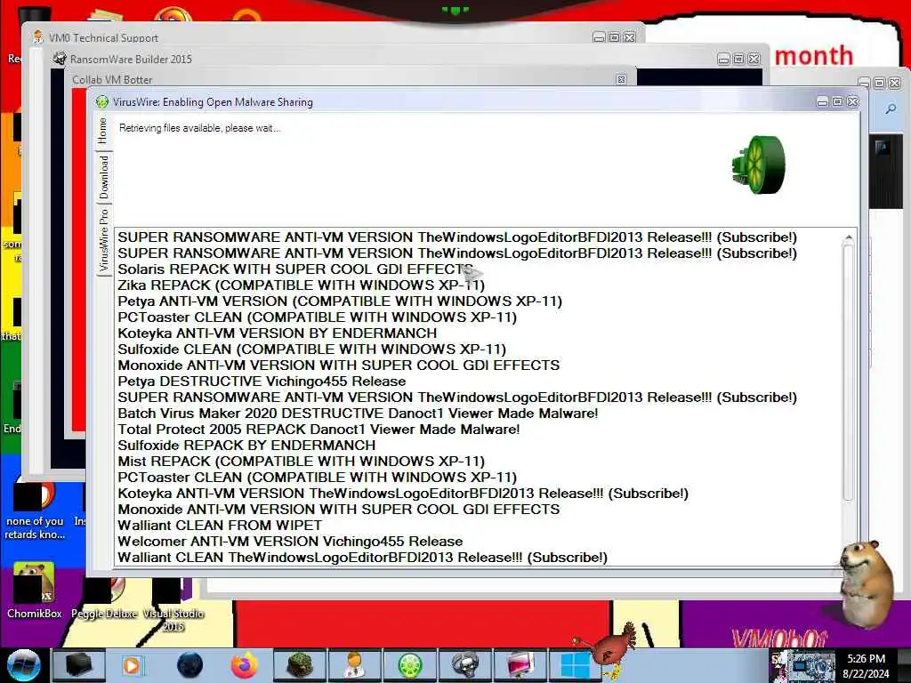Click the magnifier search icon in rear window

click(891, 108)
